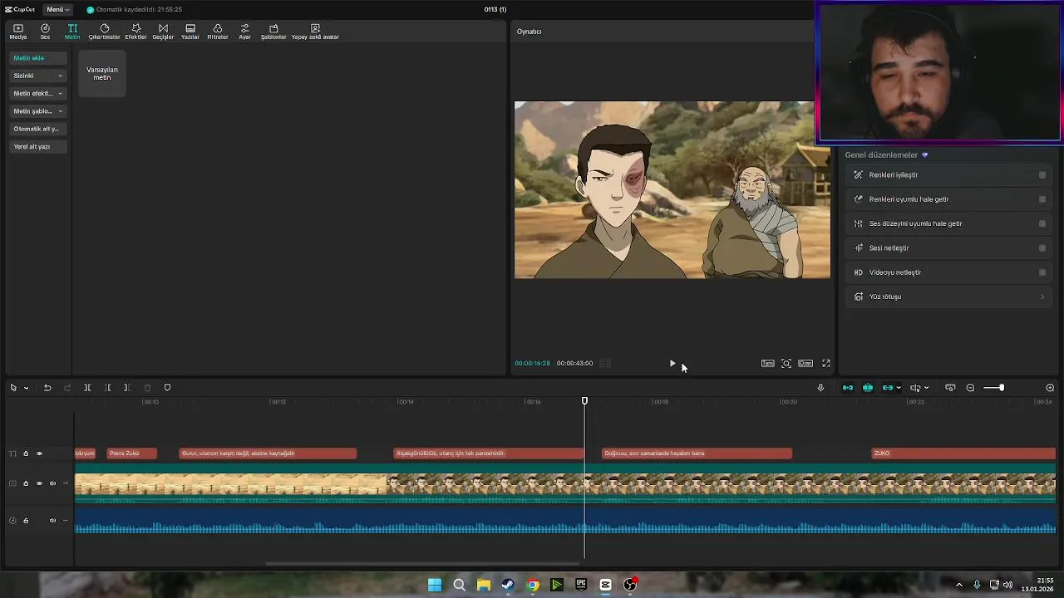
Task: Open linkage options dropdown arrow
Action: point(899,388)
